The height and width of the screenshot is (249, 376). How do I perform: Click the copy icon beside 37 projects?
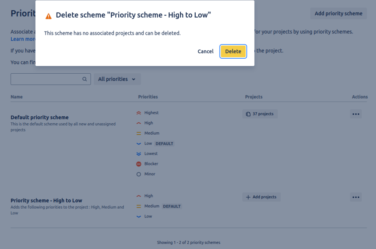pyautogui.click(x=248, y=114)
